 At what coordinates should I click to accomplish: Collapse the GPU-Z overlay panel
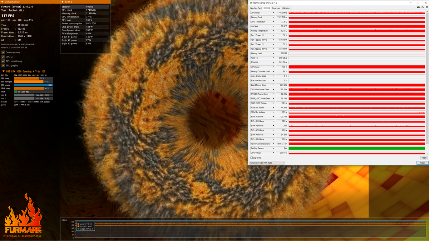coord(63,2)
